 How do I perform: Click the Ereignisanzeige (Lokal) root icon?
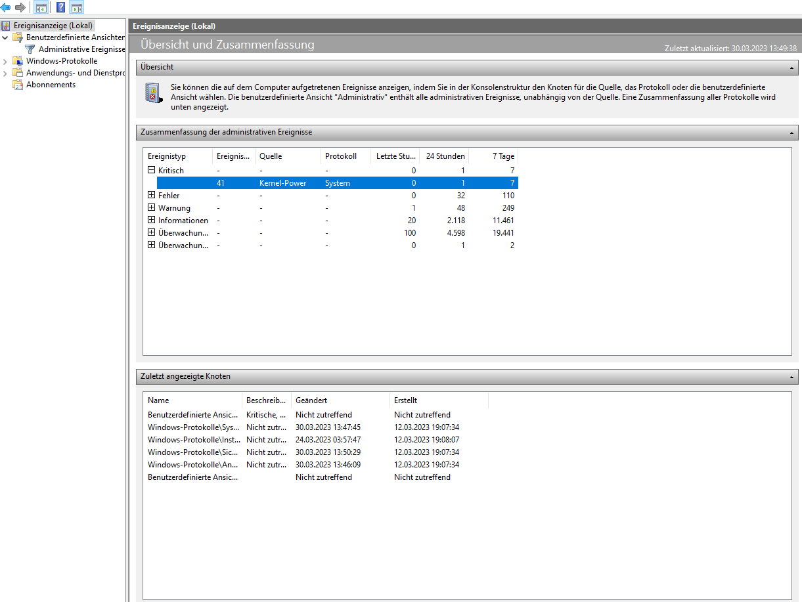point(7,26)
